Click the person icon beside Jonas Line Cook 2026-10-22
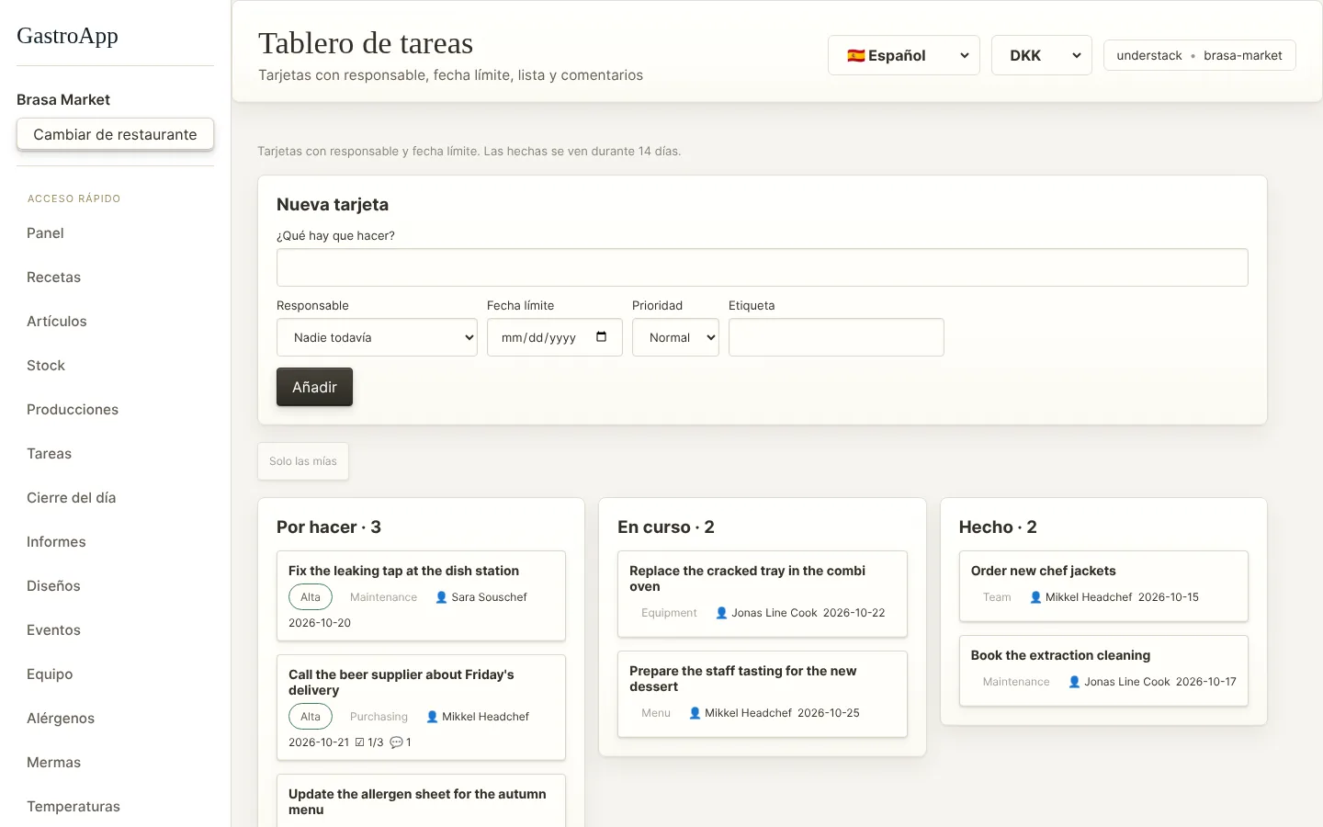This screenshot has height=827, width=1323. click(x=721, y=613)
